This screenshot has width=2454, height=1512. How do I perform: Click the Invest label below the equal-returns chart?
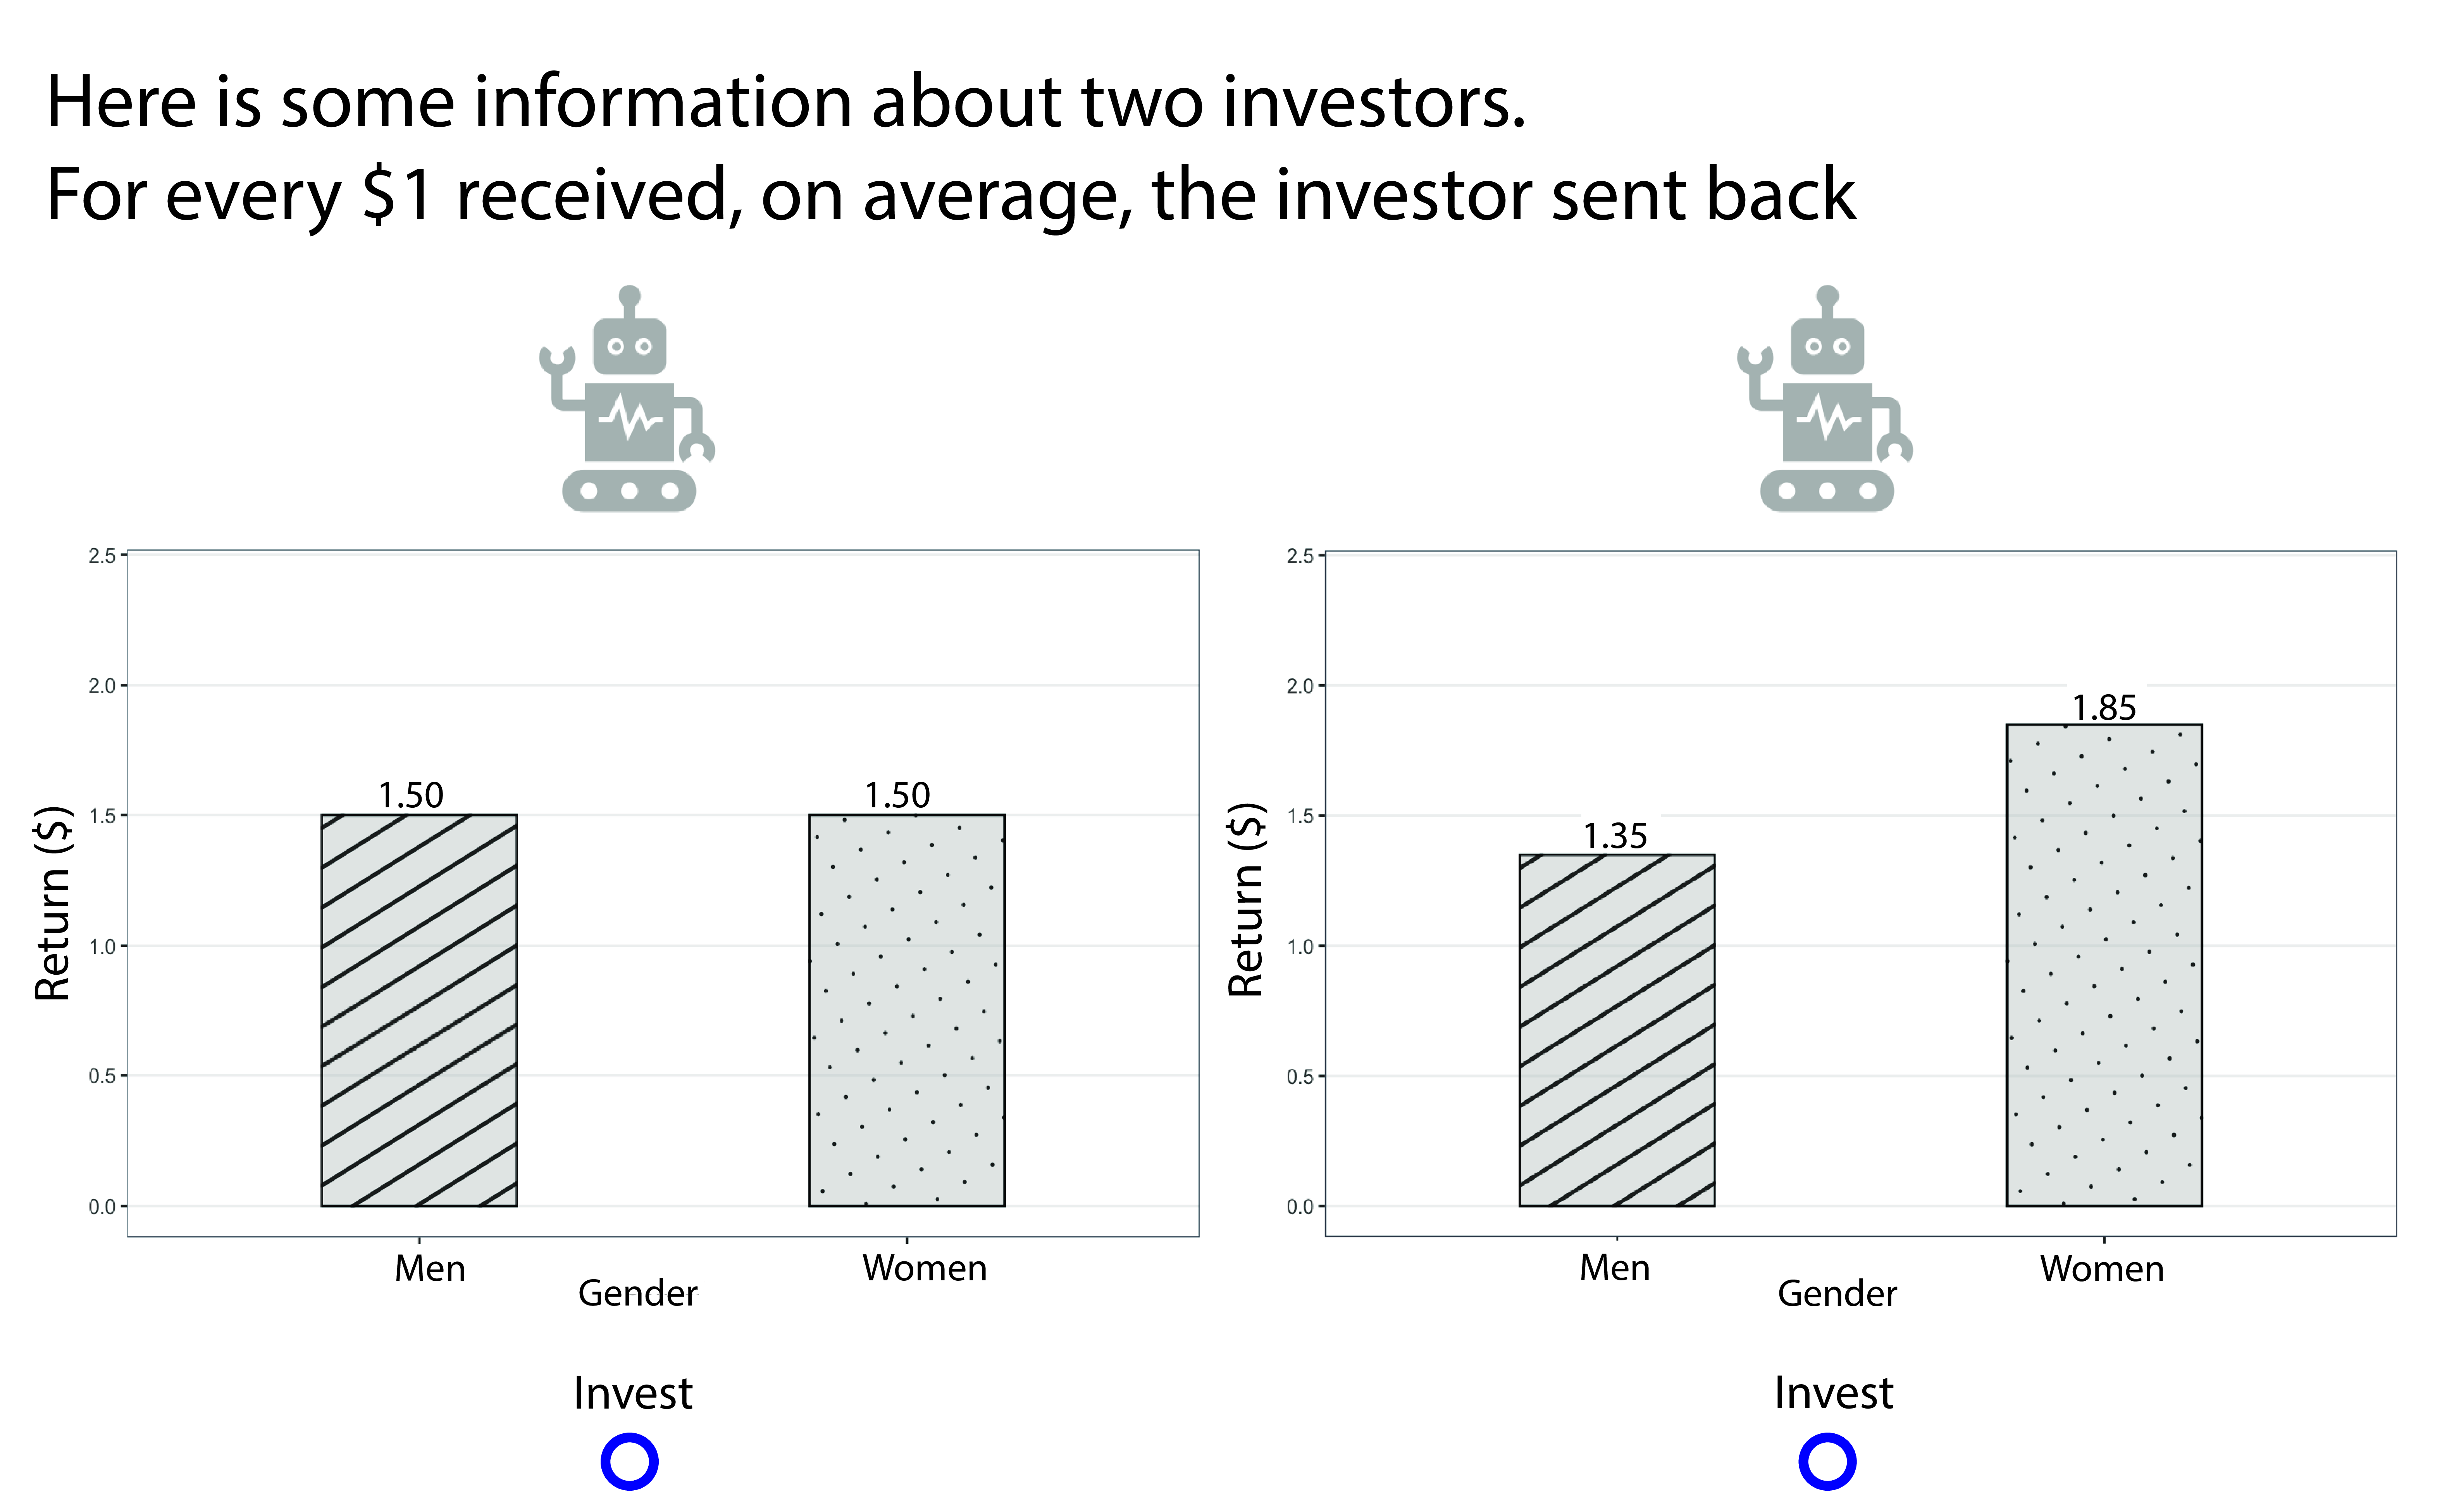tap(632, 1393)
